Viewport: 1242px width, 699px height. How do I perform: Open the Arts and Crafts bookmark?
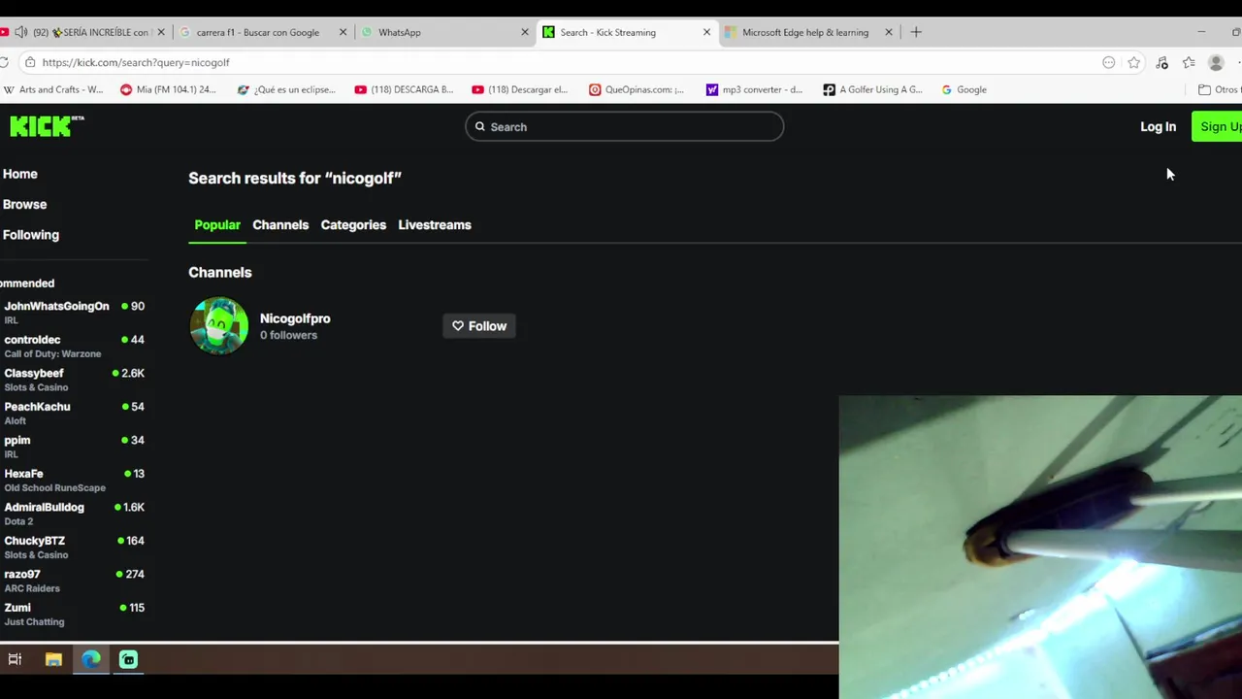52,89
